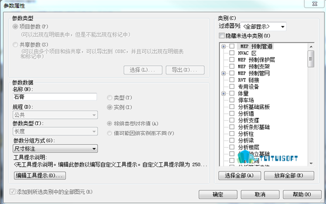
Task: Confirm with the 确定 button
Action: point(218,195)
